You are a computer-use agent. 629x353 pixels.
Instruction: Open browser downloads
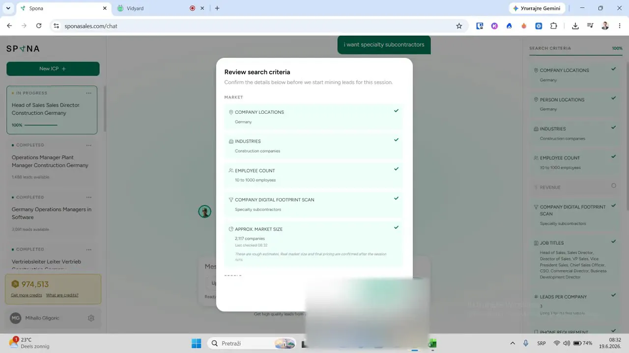tap(575, 26)
